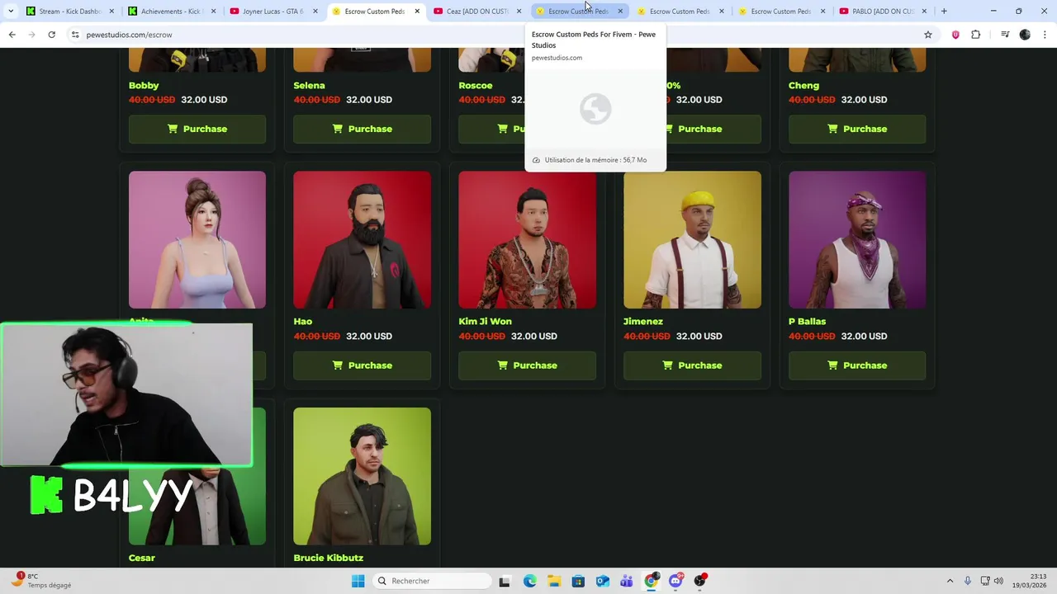Open the volume tray icon
The height and width of the screenshot is (594, 1057).
pyautogui.click(x=998, y=581)
